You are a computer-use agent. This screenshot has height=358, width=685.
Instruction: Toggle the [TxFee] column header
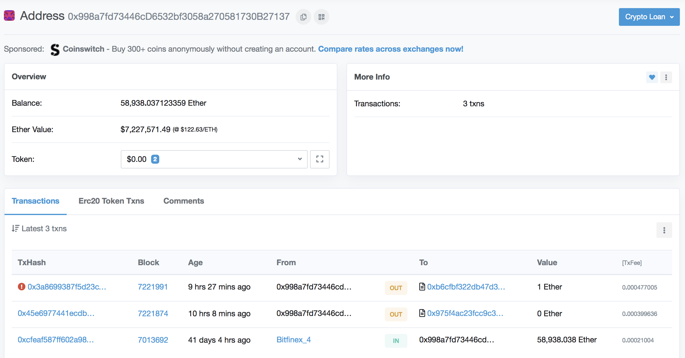pyautogui.click(x=632, y=263)
